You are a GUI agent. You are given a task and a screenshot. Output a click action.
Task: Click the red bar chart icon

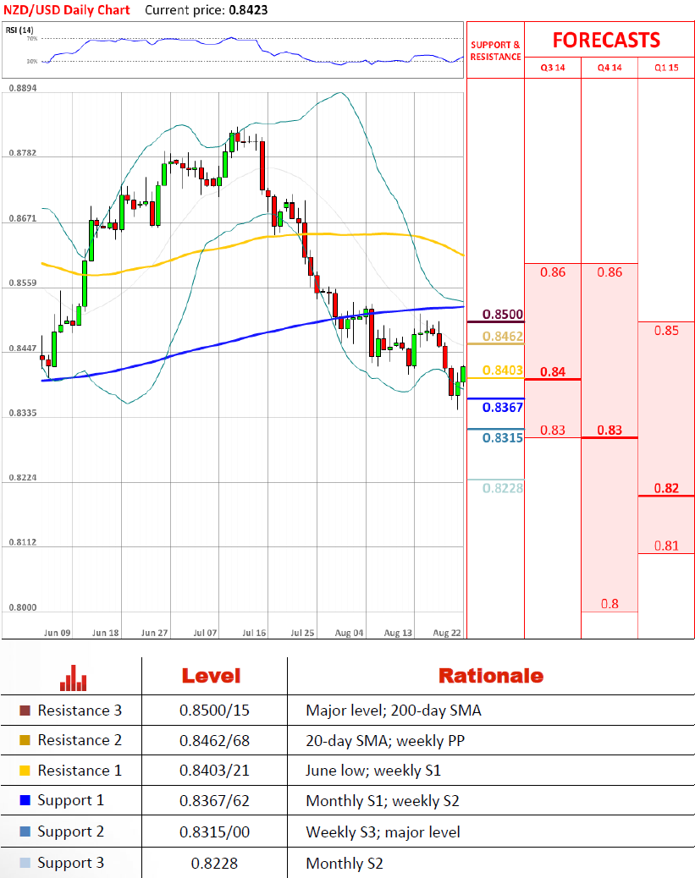[74, 678]
